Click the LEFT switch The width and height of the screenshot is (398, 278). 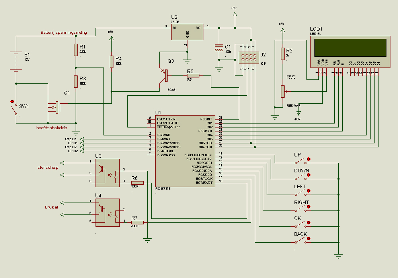click(x=301, y=193)
